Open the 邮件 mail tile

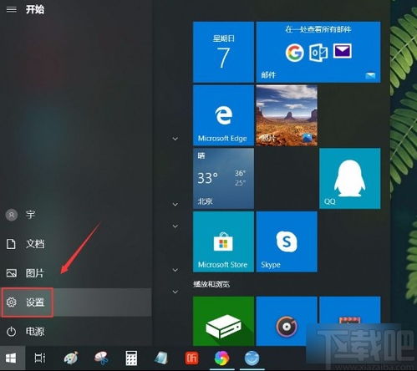click(318, 52)
